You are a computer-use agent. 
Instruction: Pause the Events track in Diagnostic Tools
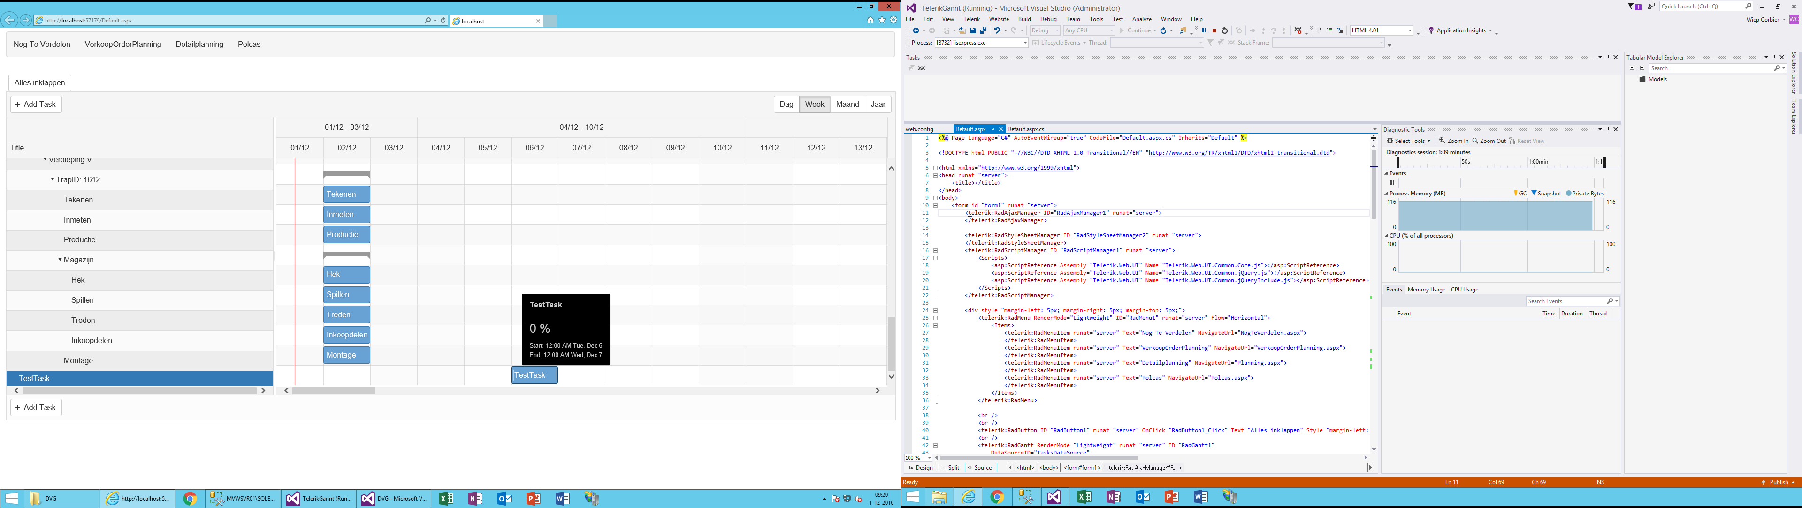pos(1392,182)
